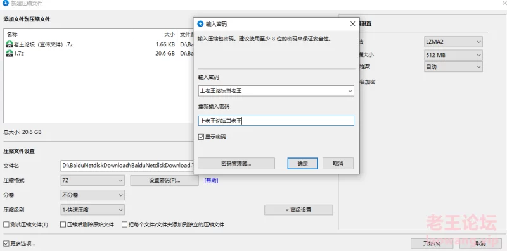Close the 输入密码 dialog with X
This screenshot has width=507, height=251.
tap(352, 24)
